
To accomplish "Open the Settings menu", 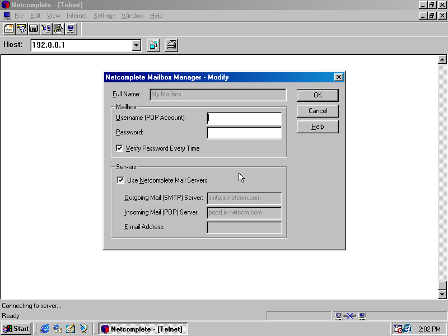I will point(104,16).
